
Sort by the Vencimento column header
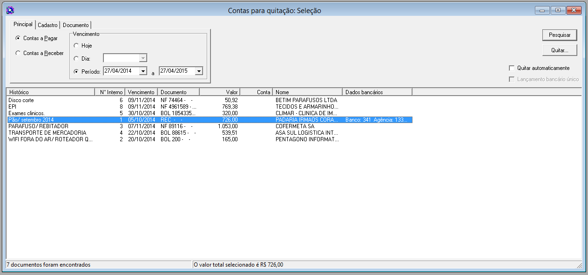pos(141,91)
